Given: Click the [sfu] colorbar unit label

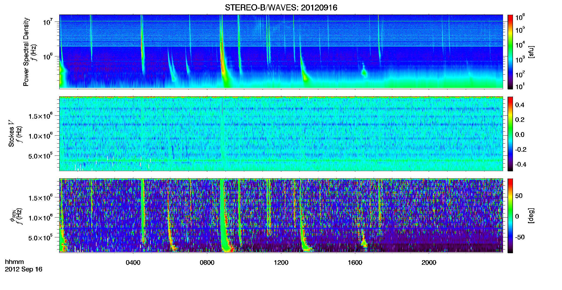Looking at the screenshot, I should [531, 52].
